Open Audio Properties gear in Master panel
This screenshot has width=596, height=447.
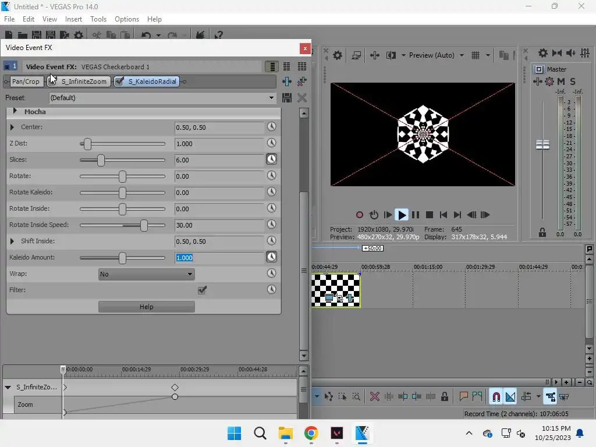543,53
